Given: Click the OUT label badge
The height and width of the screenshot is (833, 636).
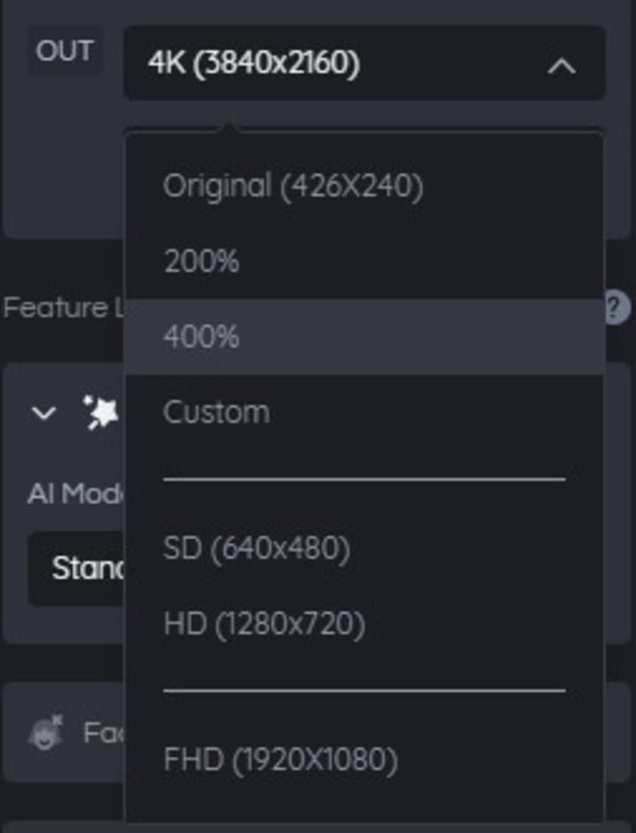Looking at the screenshot, I should click(x=64, y=51).
